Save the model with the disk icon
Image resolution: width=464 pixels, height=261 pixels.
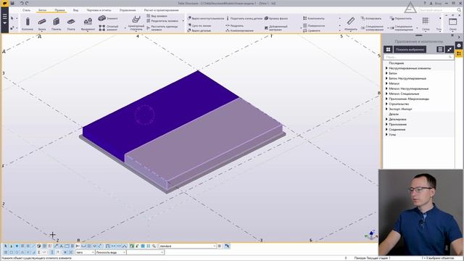coord(12,3)
